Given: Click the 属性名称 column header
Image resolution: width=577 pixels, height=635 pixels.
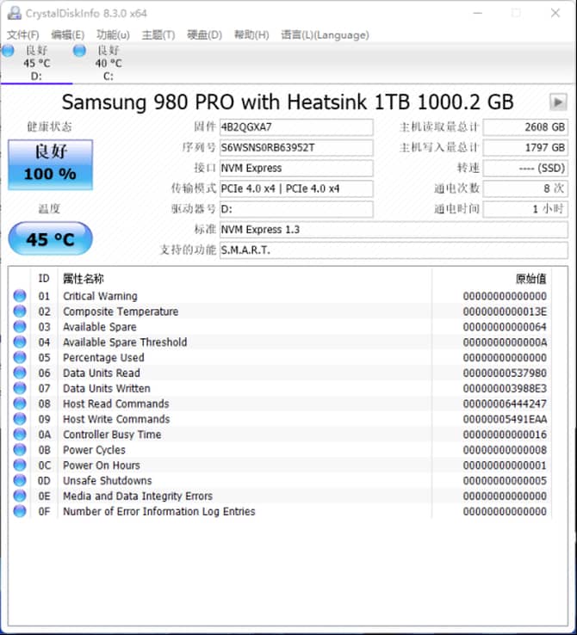Looking at the screenshot, I should tap(83, 279).
